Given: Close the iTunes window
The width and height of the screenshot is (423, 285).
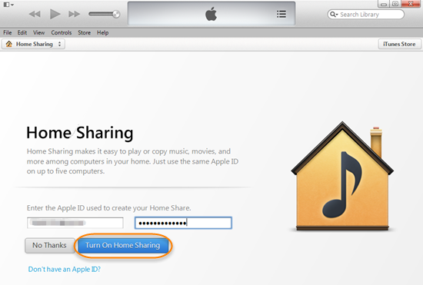Looking at the screenshot, I should click(411, 4).
